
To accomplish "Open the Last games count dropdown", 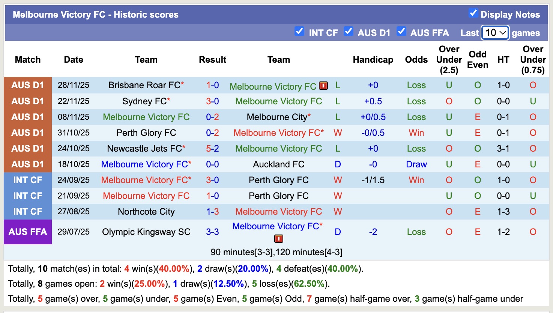I will click(494, 33).
